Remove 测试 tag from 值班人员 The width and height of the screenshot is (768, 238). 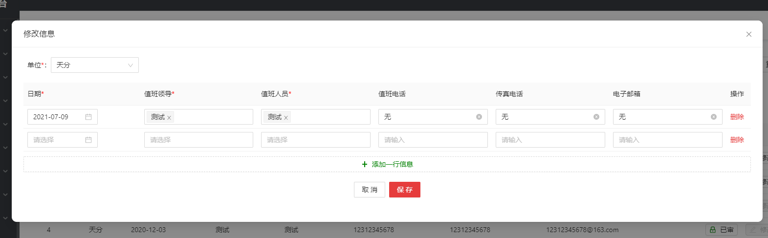click(x=286, y=118)
